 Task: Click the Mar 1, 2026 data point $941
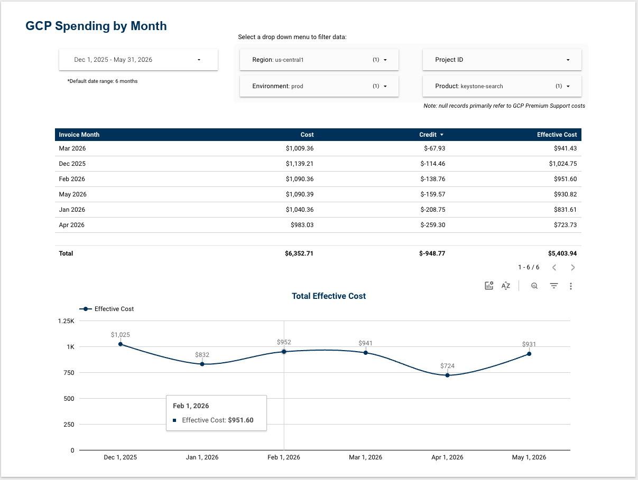point(366,353)
